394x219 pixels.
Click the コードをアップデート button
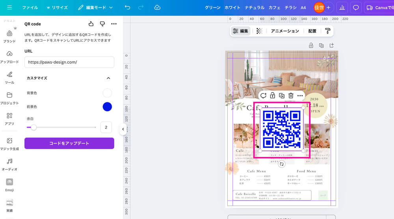click(x=69, y=144)
